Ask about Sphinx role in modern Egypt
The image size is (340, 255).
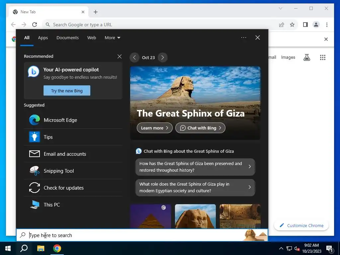click(195, 187)
